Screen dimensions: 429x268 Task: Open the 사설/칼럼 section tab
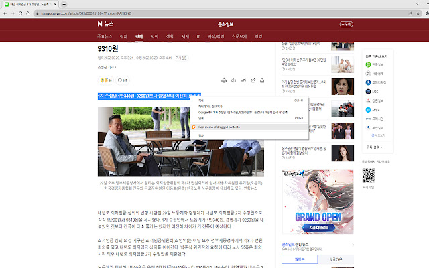[x=216, y=36]
